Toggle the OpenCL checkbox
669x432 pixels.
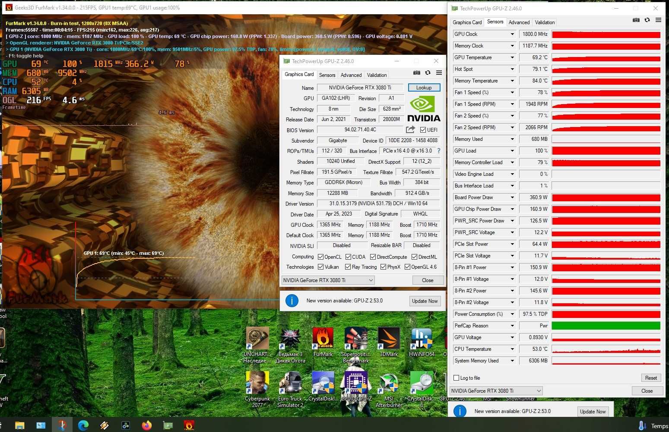pos(320,257)
